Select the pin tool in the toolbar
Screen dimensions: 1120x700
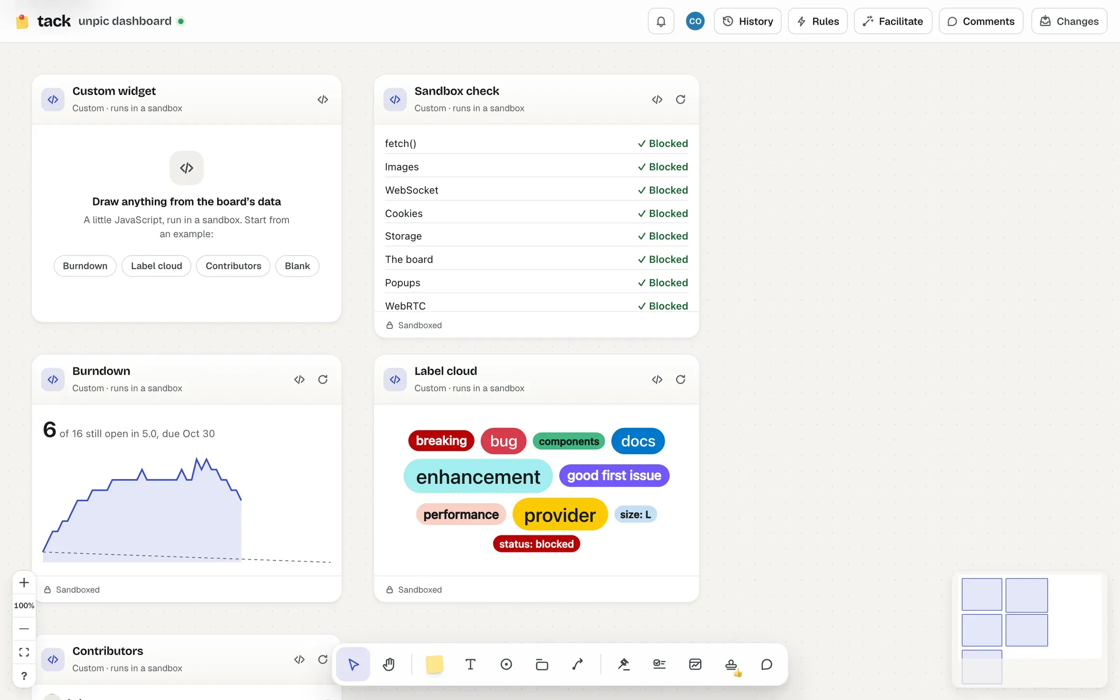point(624,664)
